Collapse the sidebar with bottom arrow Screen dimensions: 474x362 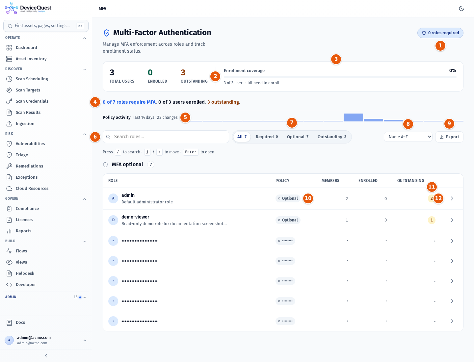tap(46, 356)
